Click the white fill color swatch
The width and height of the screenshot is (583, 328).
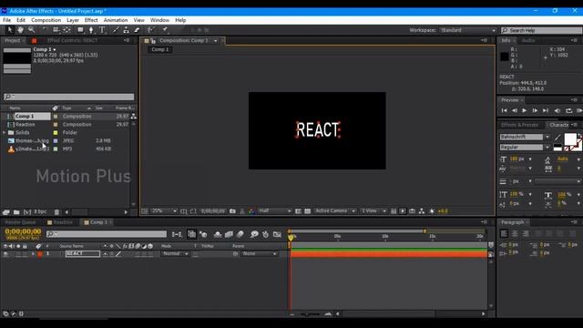(x=570, y=139)
